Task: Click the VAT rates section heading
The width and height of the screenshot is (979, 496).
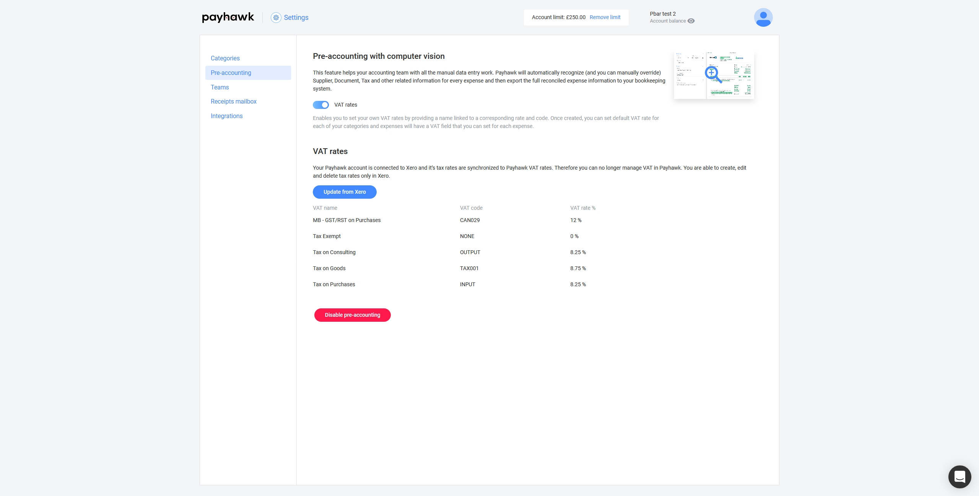Action: (330, 151)
